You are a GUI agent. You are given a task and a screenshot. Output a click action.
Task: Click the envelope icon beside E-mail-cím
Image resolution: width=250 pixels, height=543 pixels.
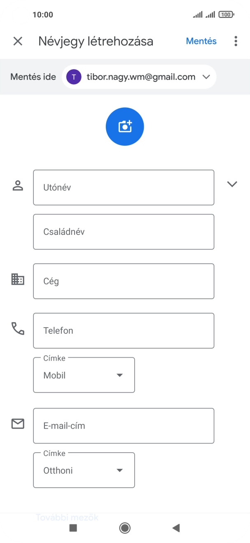17,423
